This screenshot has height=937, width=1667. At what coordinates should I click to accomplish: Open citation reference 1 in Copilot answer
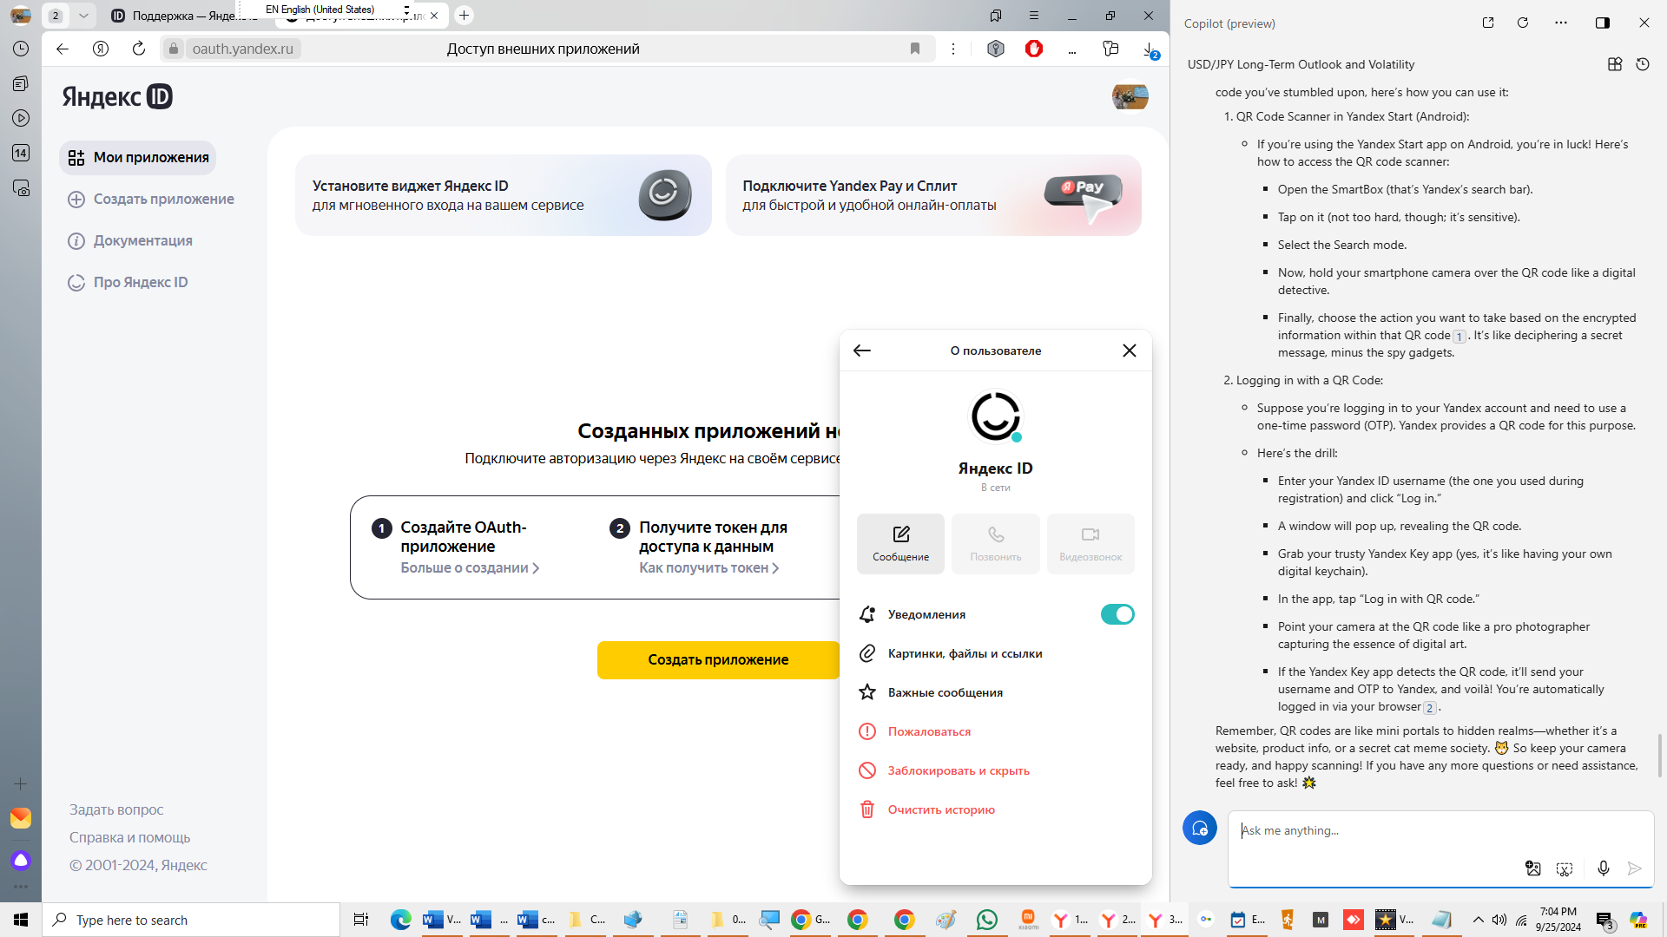pos(1459,337)
